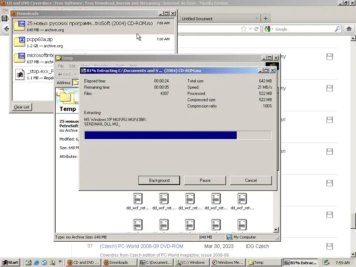This screenshot has width=356, height=267.
Task: Click the scroll down arrow in Temp window
Action: [276, 230]
